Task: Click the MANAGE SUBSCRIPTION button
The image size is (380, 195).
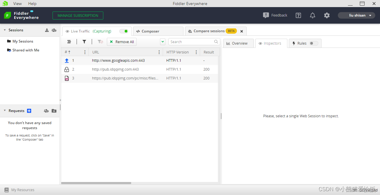Action: pos(78,15)
